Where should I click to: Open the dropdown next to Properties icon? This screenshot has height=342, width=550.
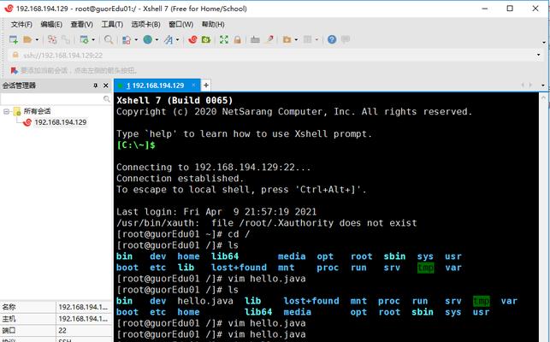click(93, 39)
